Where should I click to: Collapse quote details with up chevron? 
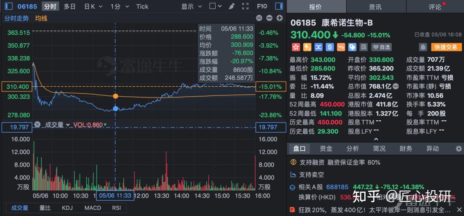[376, 139]
